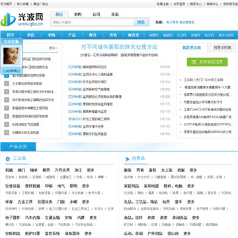238x238 pixels.
Task: Open the 消费品 category heading
Action: tap(138, 158)
